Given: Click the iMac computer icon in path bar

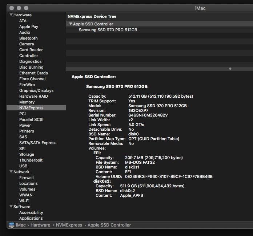Looking at the screenshot, I should click(x=12, y=225).
